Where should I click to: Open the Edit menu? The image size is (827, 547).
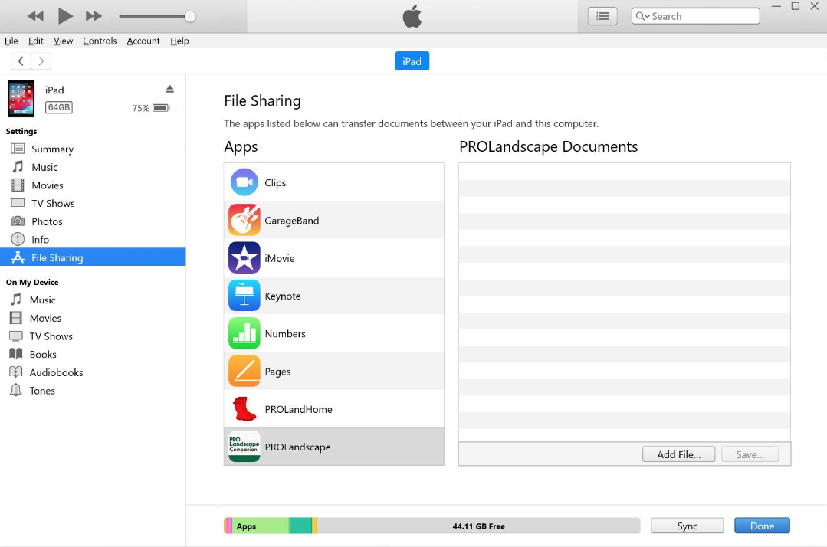[35, 41]
